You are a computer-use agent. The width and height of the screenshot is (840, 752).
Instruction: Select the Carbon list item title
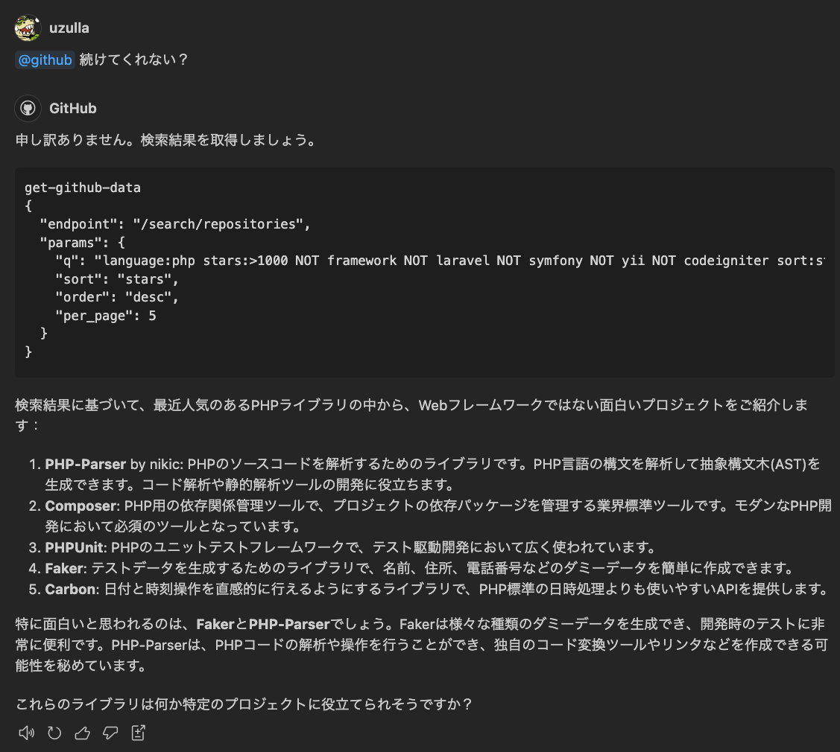[x=71, y=589]
